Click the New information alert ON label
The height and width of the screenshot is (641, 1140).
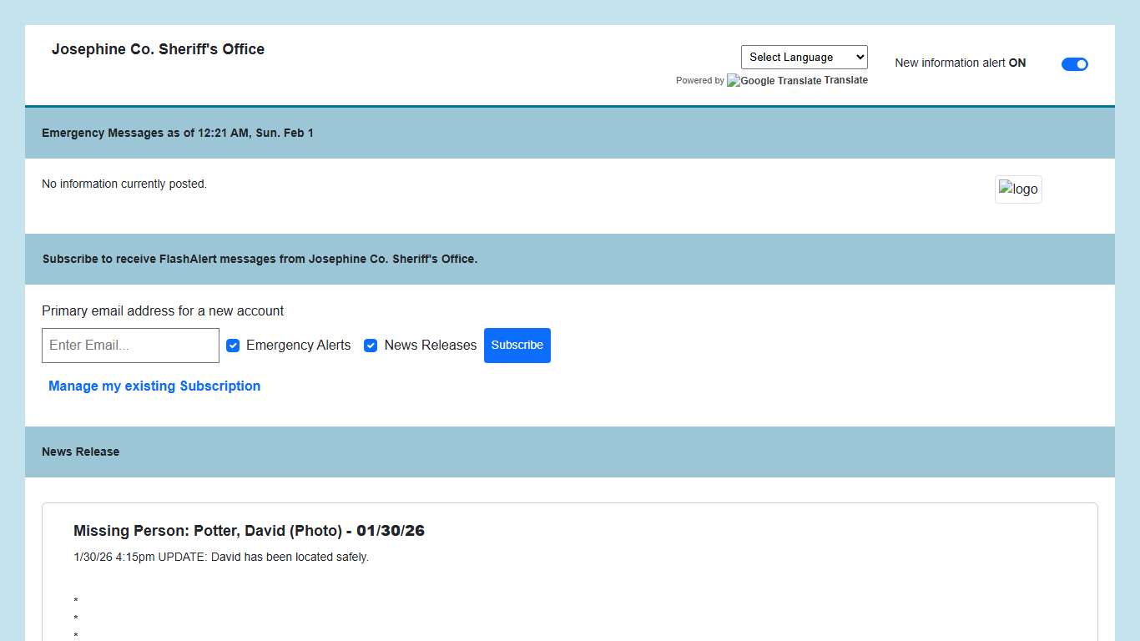click(x=960, y=63)
